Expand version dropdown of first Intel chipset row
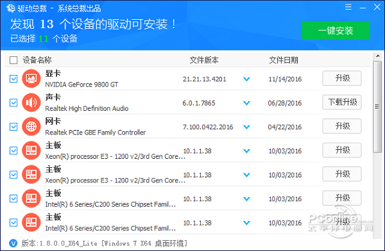This screenshot has height=251, width=385. point(246,198)
